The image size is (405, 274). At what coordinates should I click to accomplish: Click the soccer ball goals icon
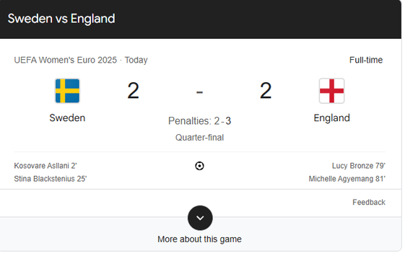[199, 166]
